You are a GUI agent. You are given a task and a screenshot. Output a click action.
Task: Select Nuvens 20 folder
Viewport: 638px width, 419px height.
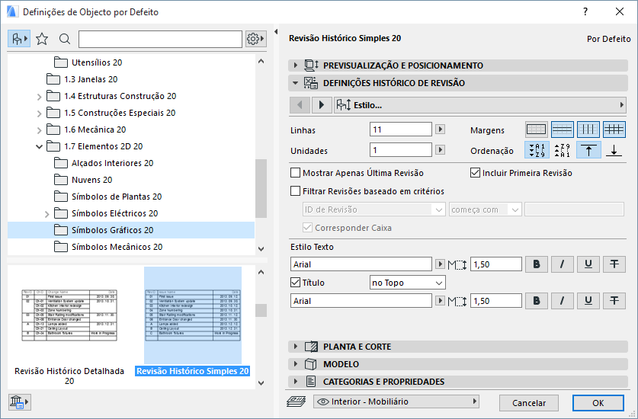tap(92, 180)
